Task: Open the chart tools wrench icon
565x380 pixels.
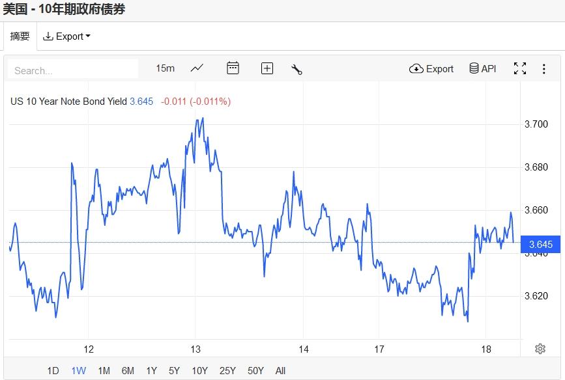Action: tap(297, 69)
